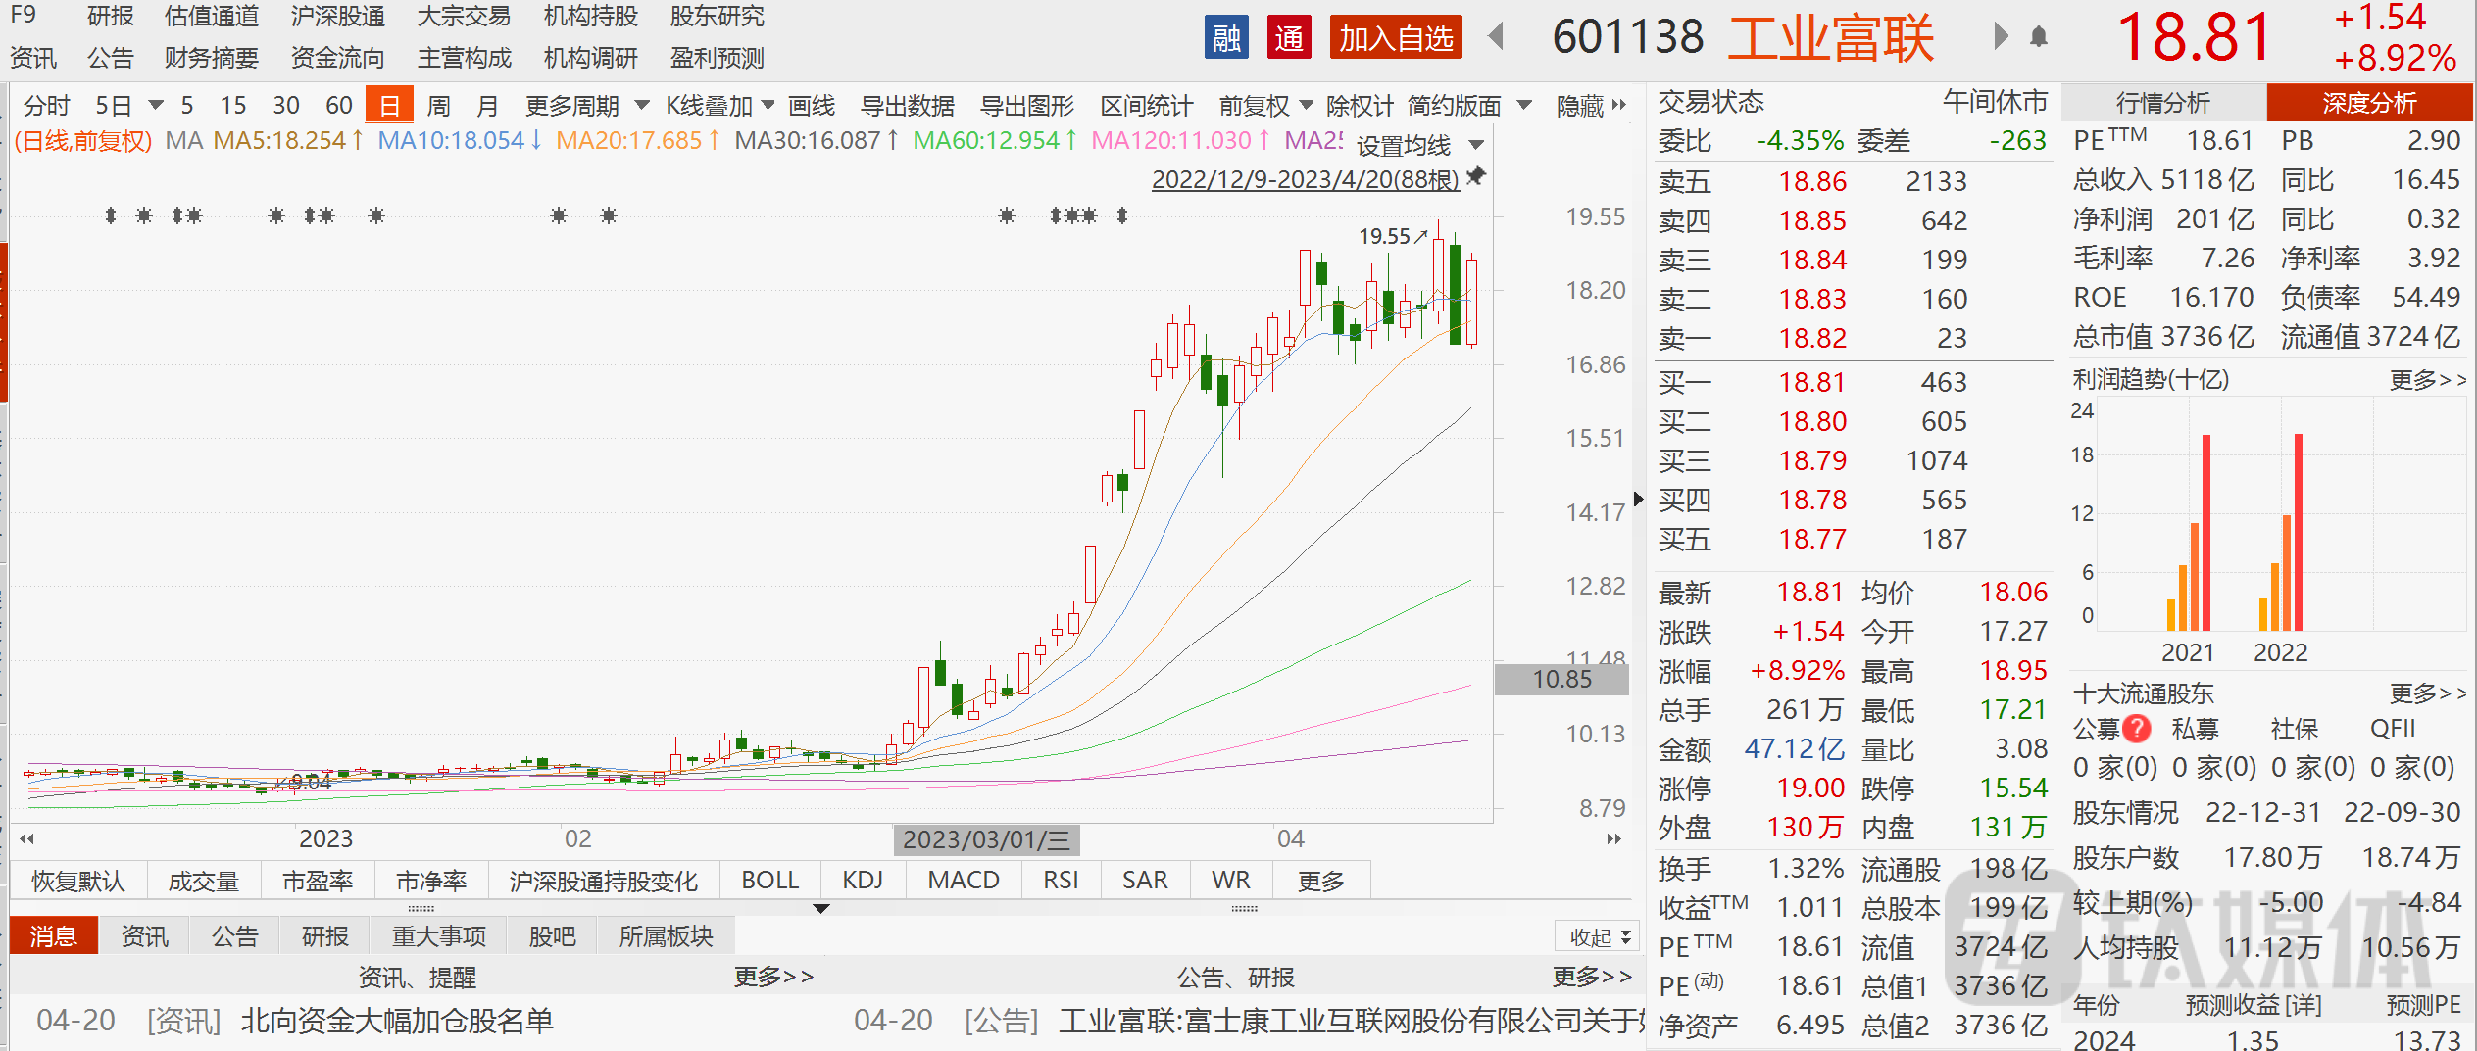The width and height of the screenshot is (2477, 1051).
Task: Go to next stock with right arrow
Action: pyautogui.click(x=2001, y=37)
